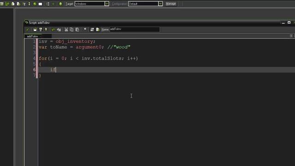Cut selection using the scissors icon
The image size is (295, 166).
[66, 30]
